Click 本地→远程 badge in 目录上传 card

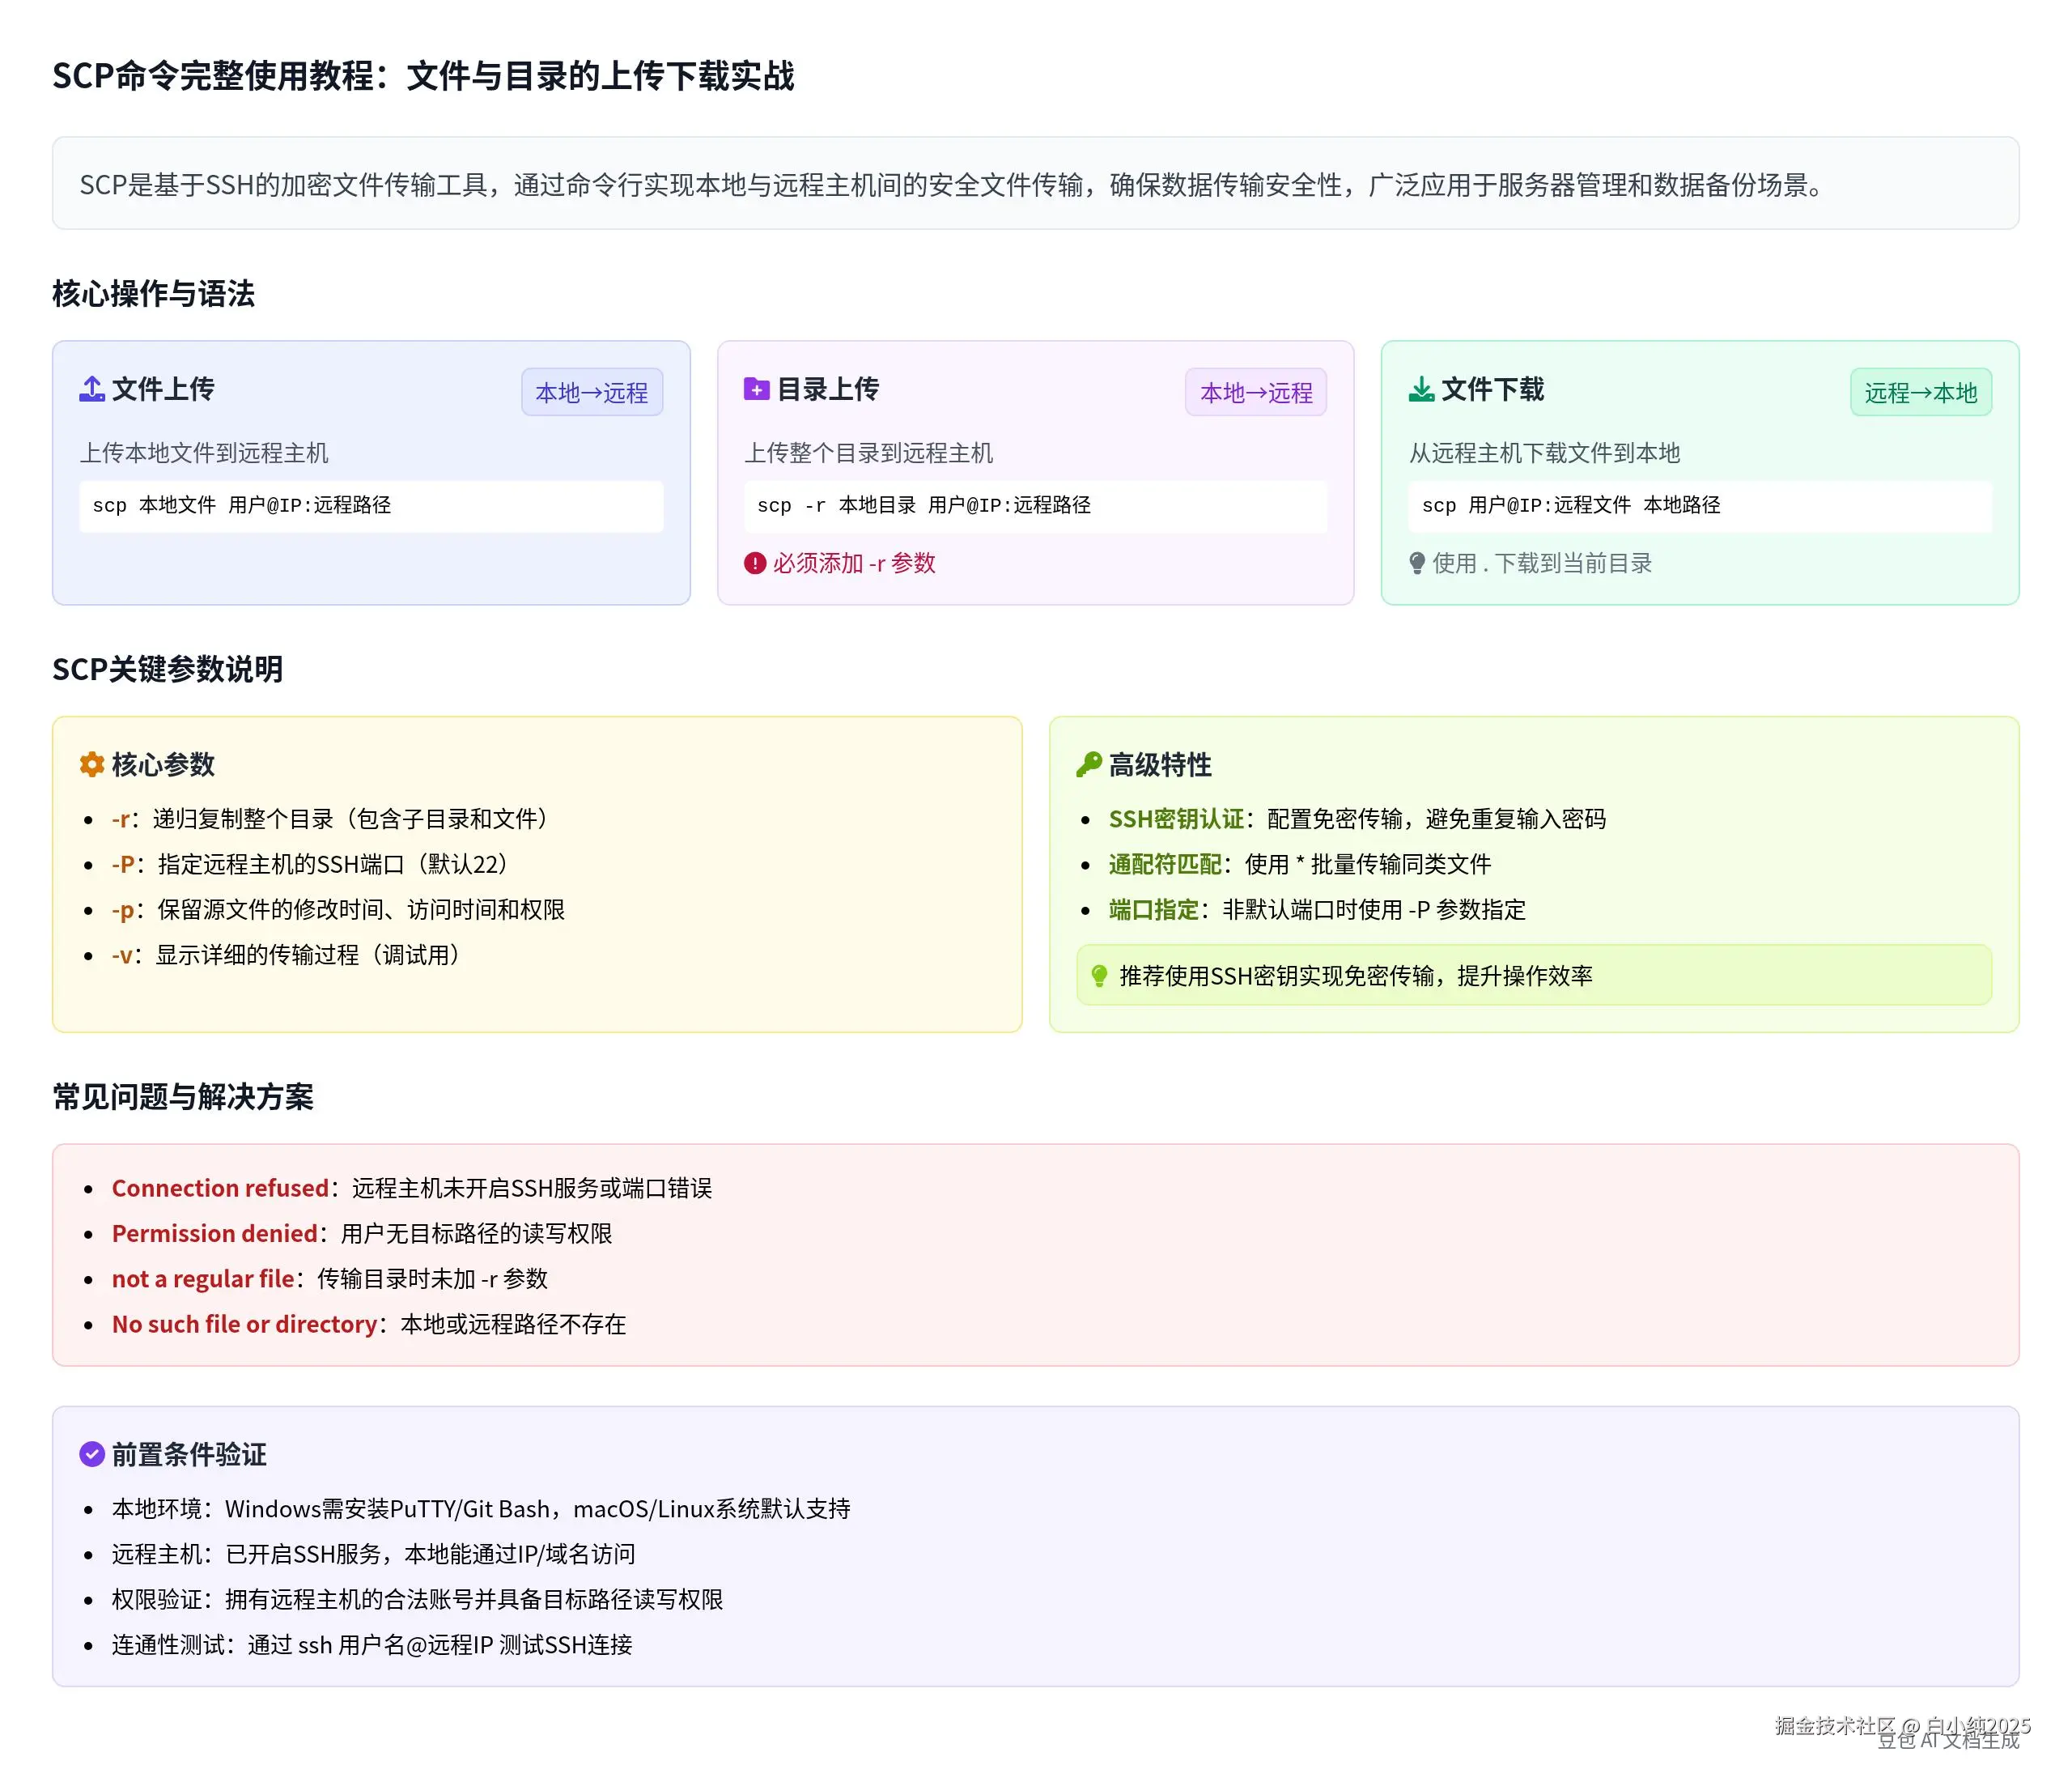coord(1256,392)
